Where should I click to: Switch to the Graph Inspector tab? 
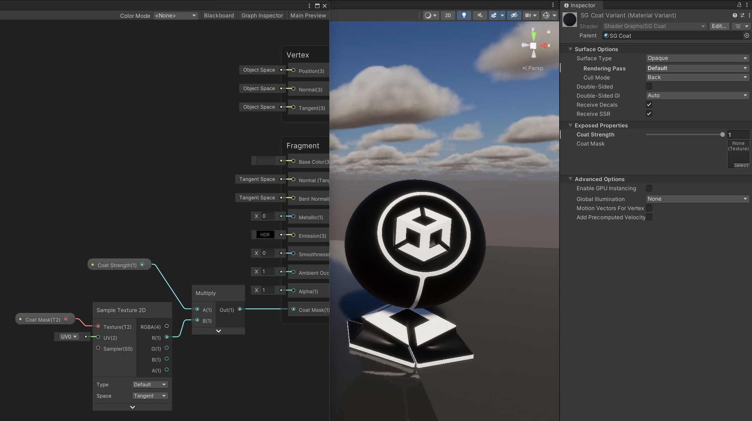click(x=262, y=15)
